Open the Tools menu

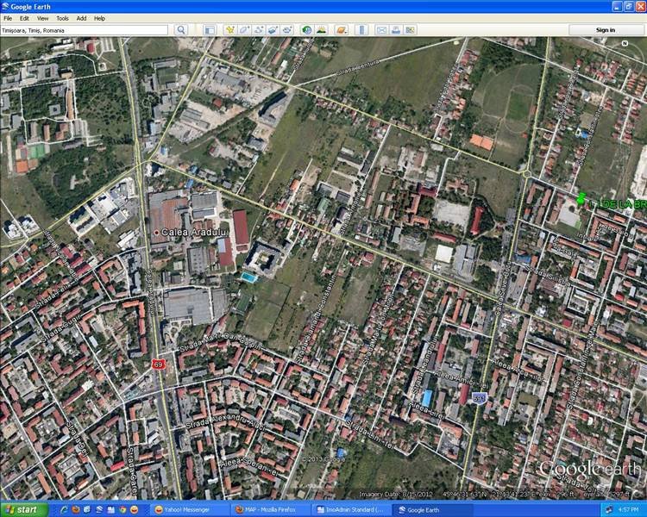tap(62, 18)
